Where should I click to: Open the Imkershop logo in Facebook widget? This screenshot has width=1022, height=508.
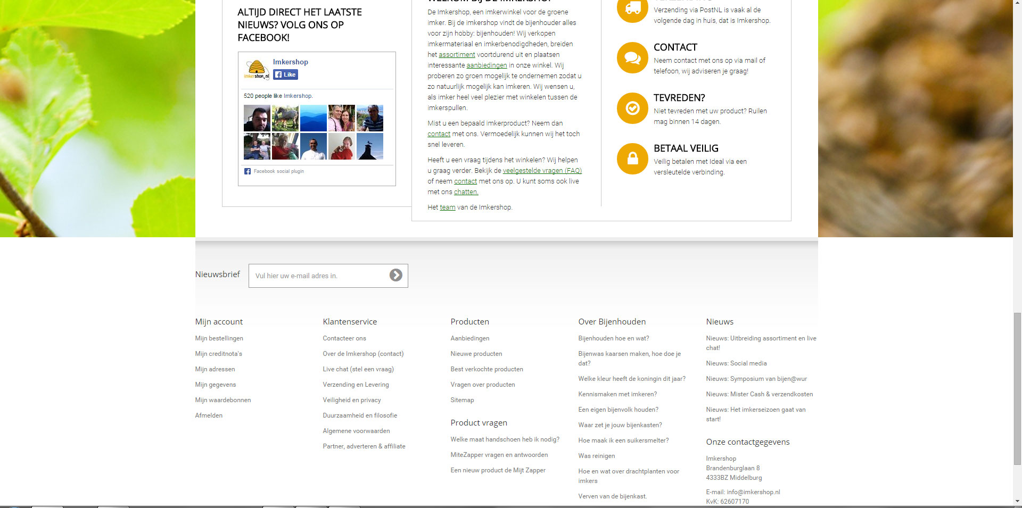pos(257,70)
